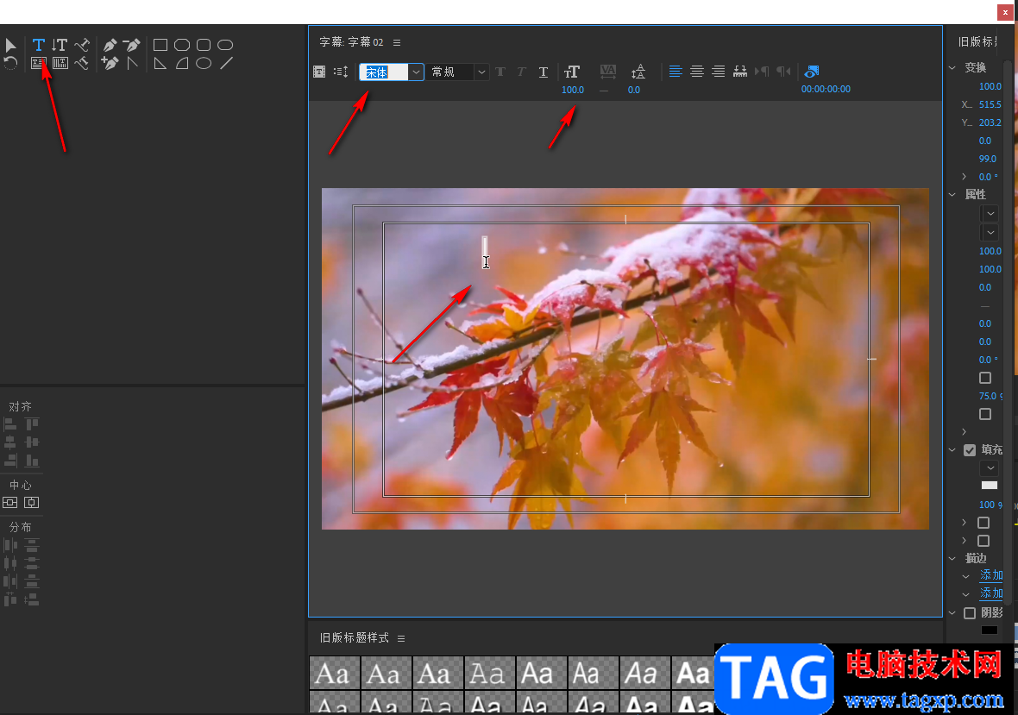1018x715 pixels.
Task: Toggle small caps checkbox above 75.0 value
Action: point(985,378)
